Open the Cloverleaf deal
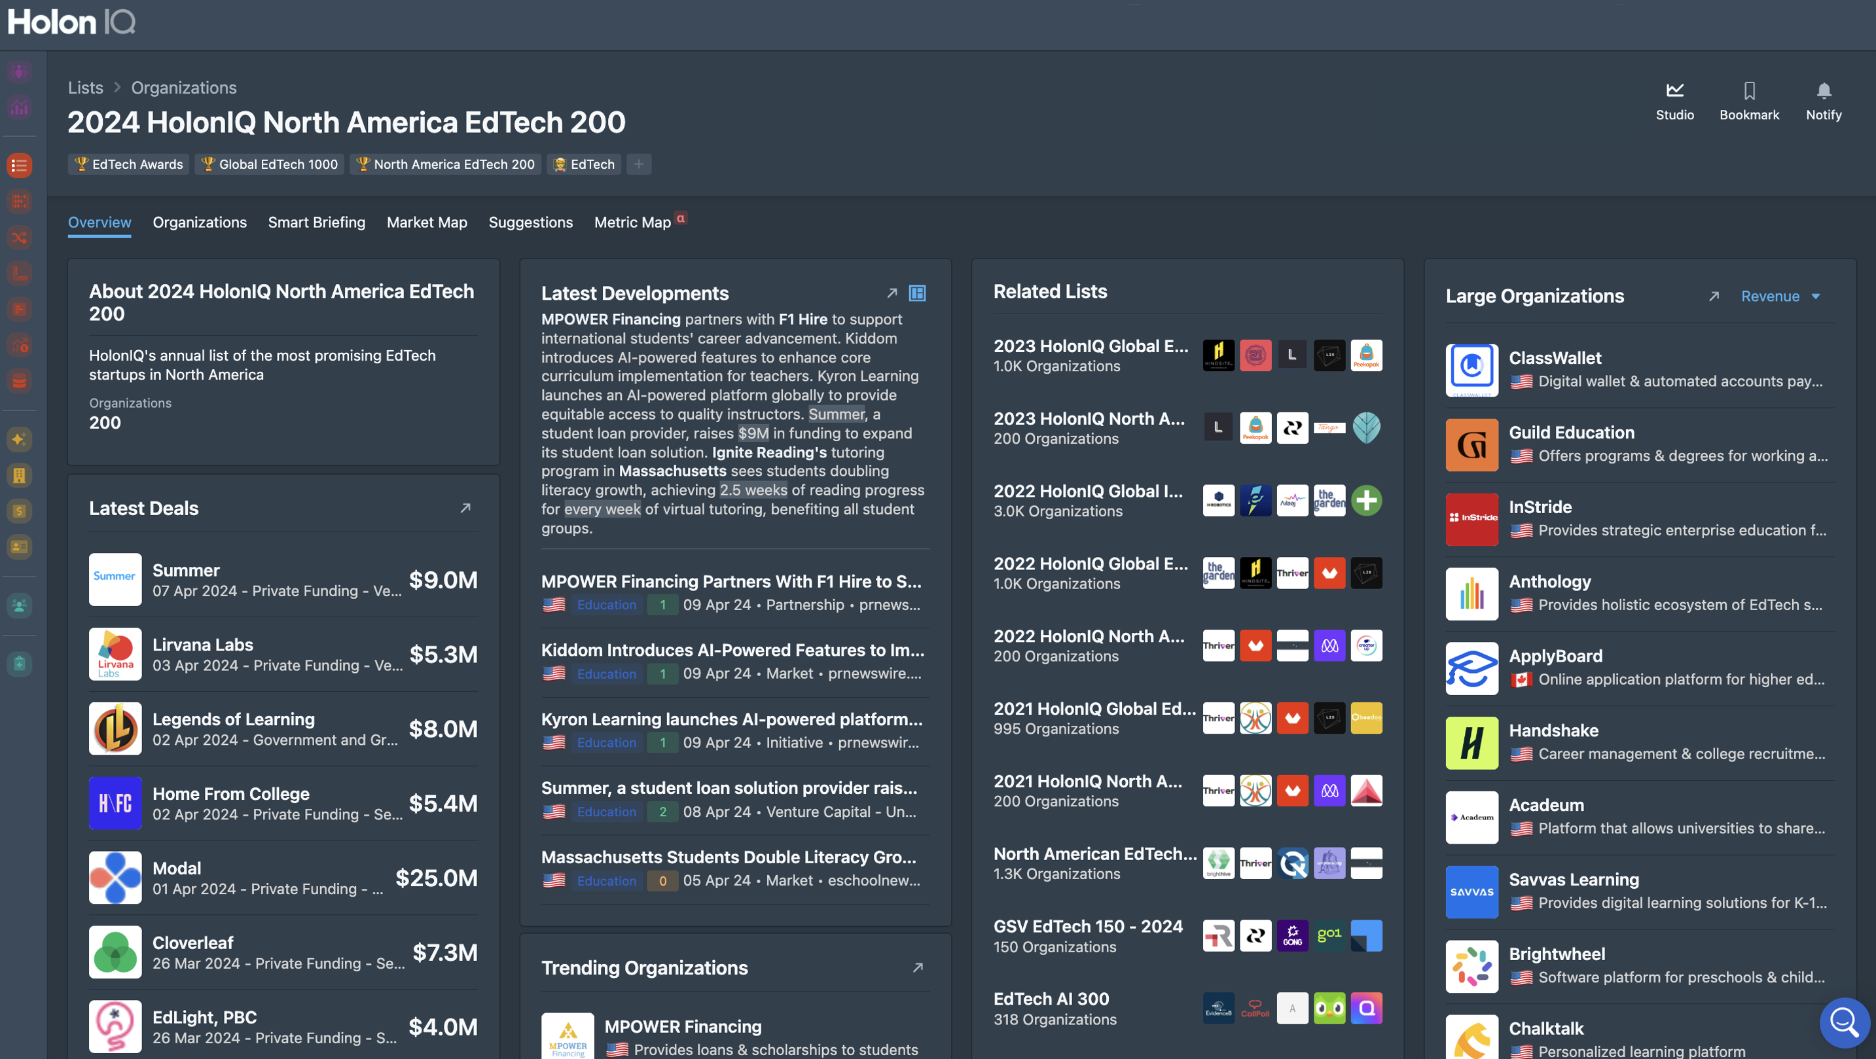 tap(283, 952)
